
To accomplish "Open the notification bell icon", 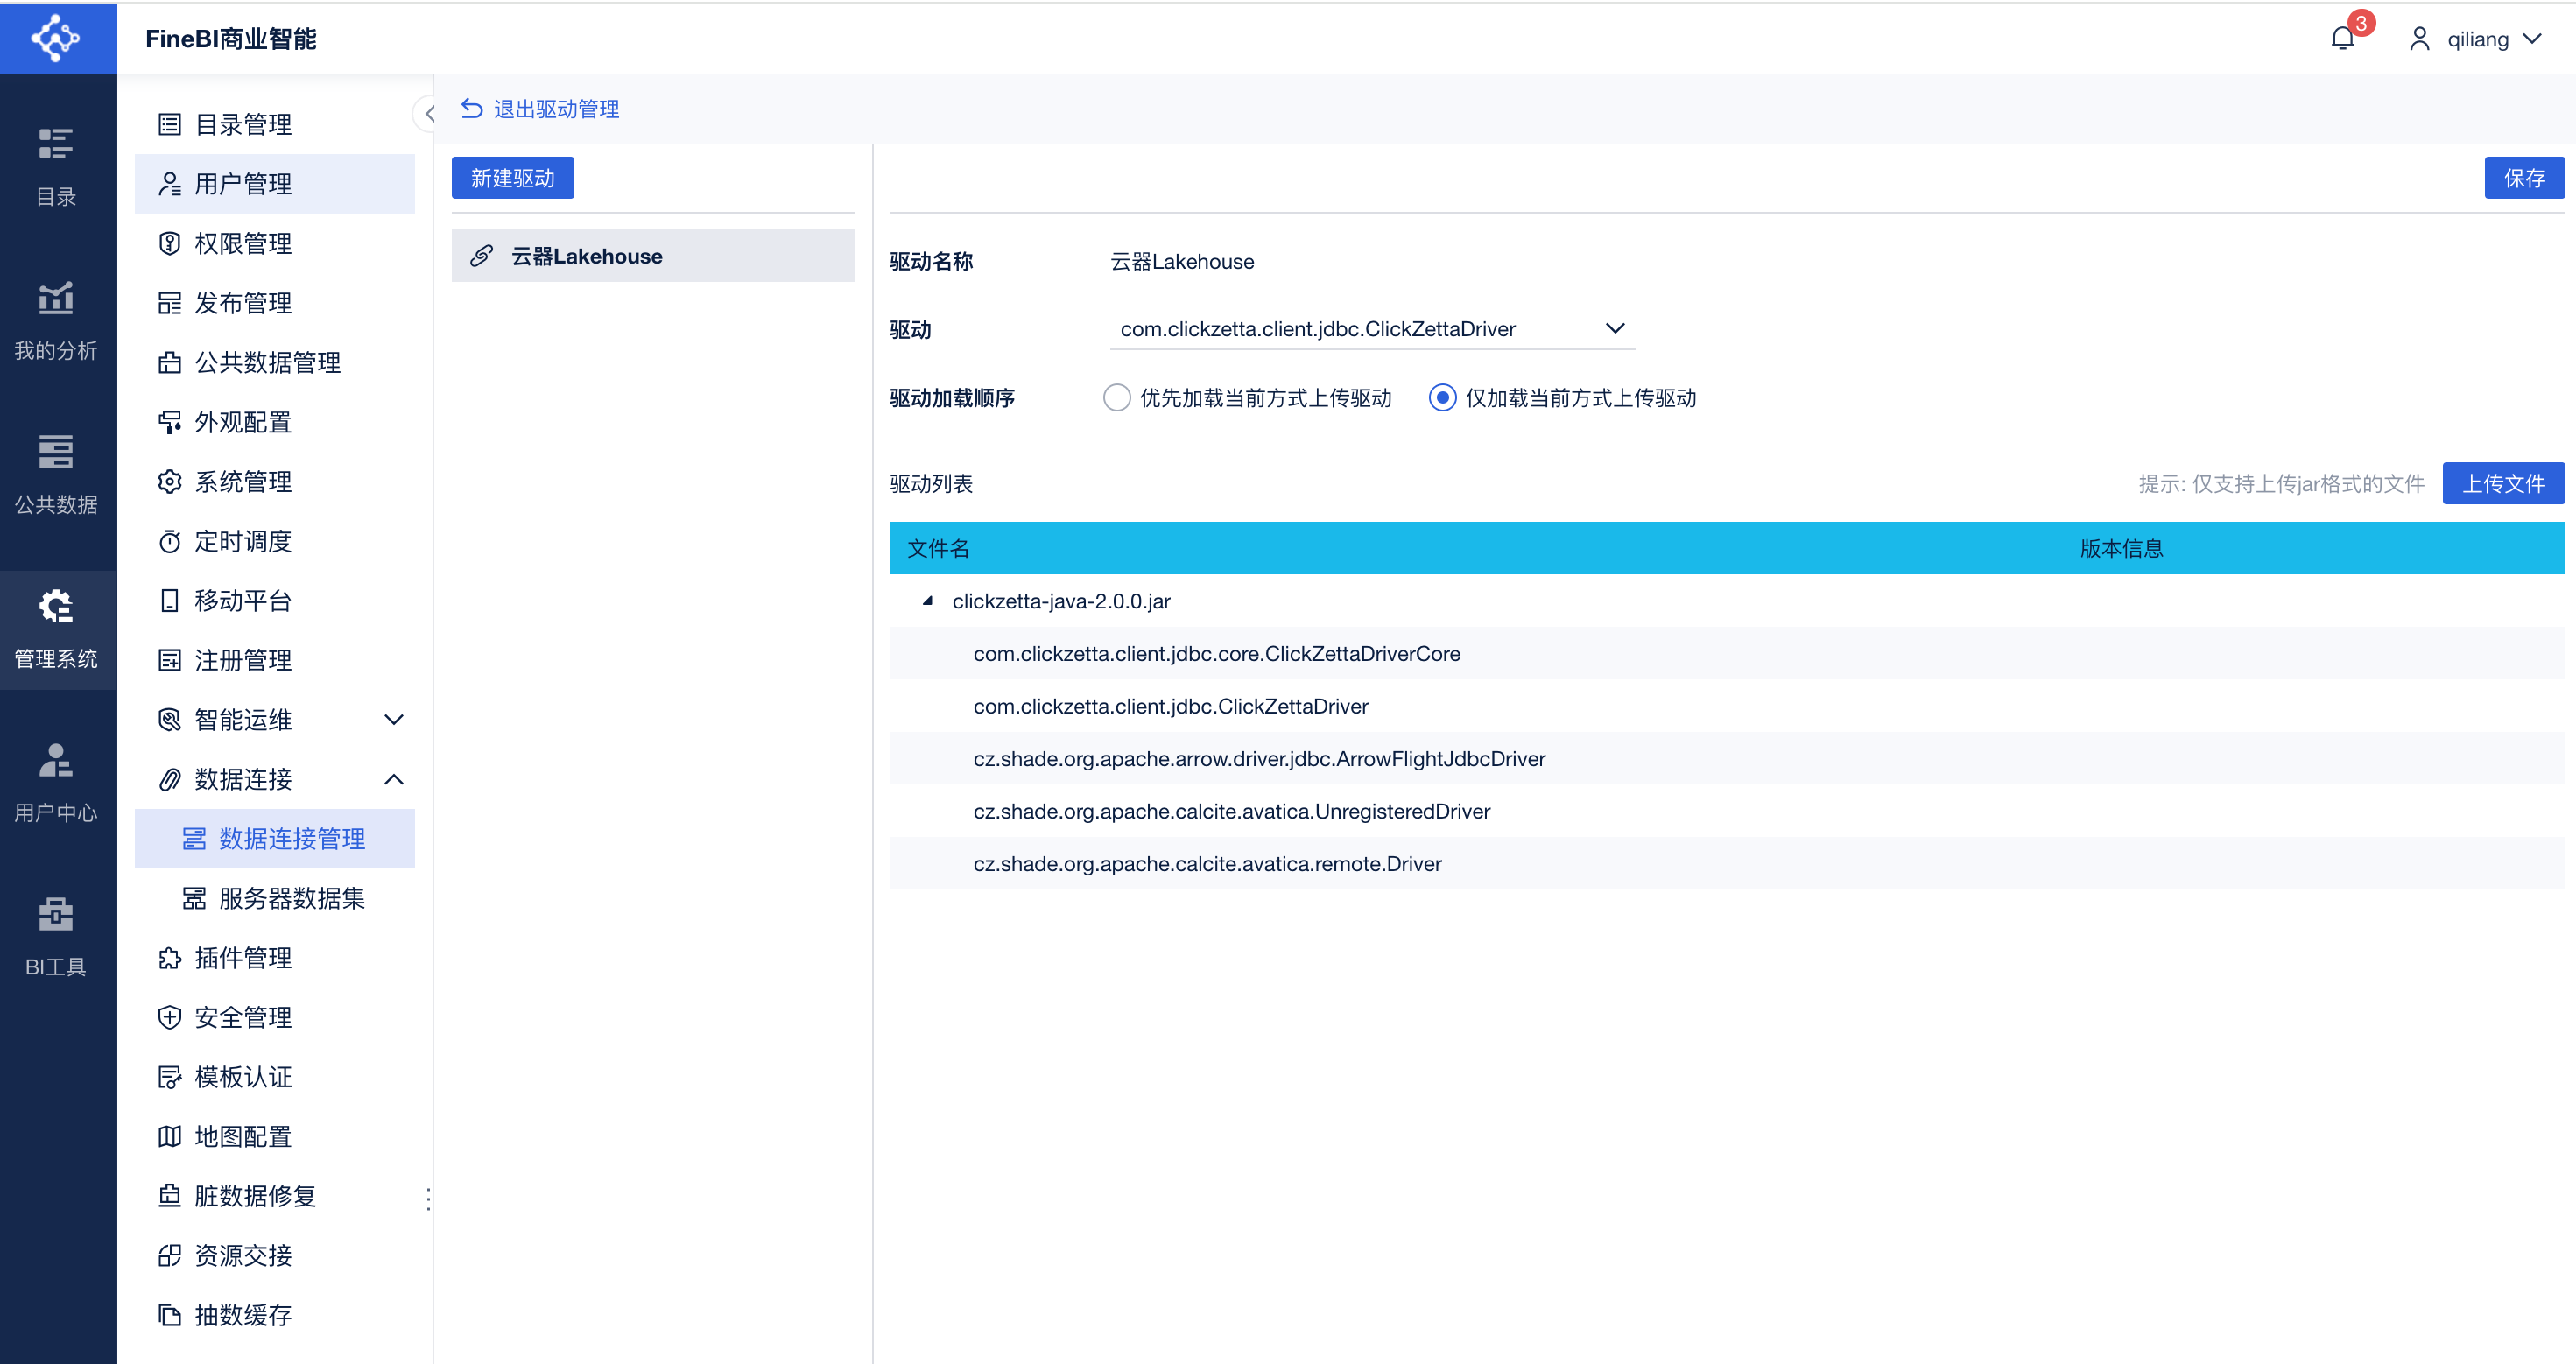I will pos(2342,39).
